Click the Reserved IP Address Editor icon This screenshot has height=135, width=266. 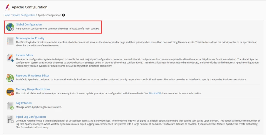point(10,78)
